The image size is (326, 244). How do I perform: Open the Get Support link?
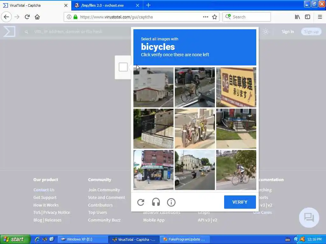pos(45,197)
